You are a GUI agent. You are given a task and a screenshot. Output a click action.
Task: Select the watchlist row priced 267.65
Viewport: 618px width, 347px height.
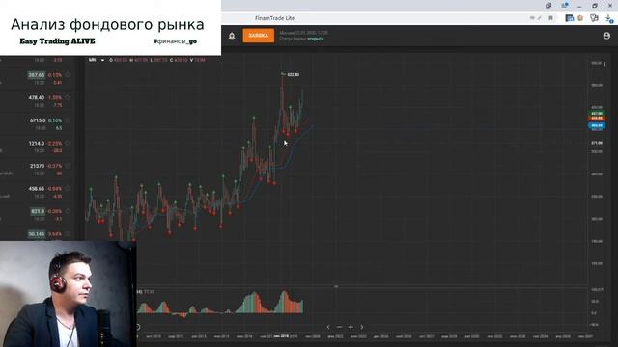(39, 79)
